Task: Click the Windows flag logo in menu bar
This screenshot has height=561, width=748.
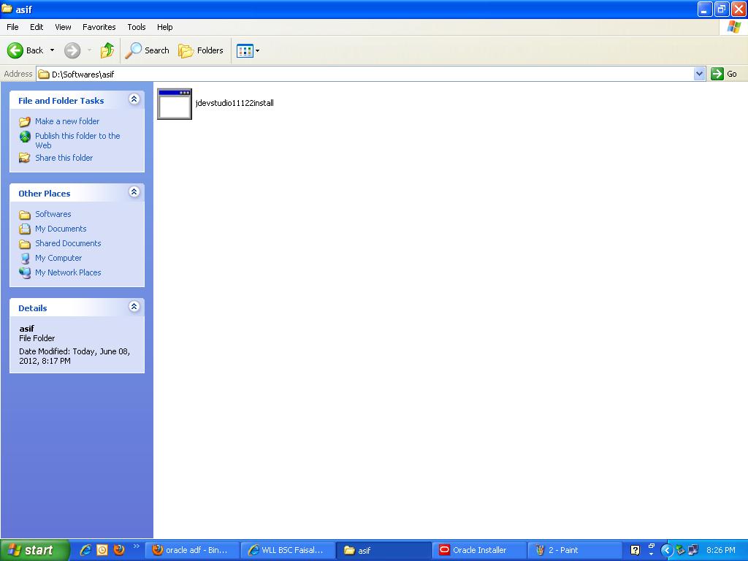Action: 733,27
